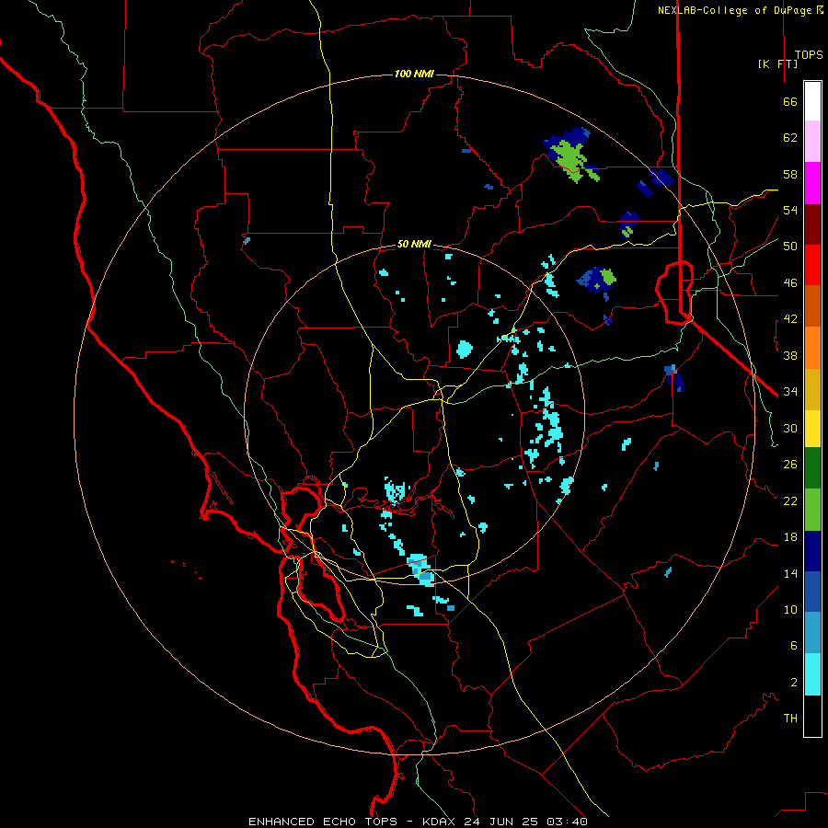Click the '66' legend value

[790, 101]
